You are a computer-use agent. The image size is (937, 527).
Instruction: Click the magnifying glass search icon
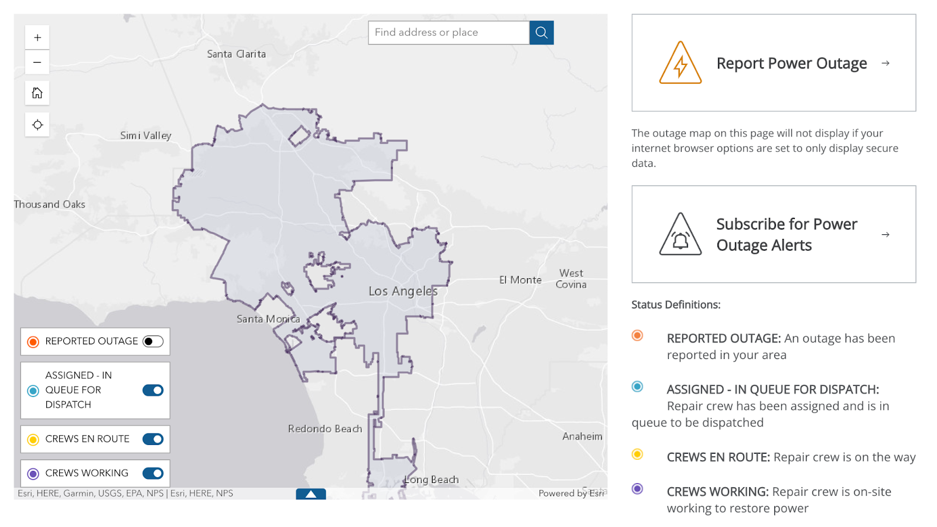541,32
